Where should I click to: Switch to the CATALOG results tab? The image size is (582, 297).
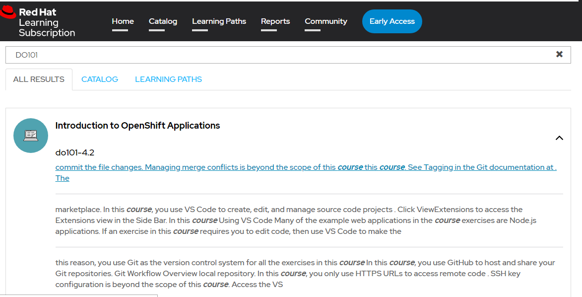[x=100, y=79]
